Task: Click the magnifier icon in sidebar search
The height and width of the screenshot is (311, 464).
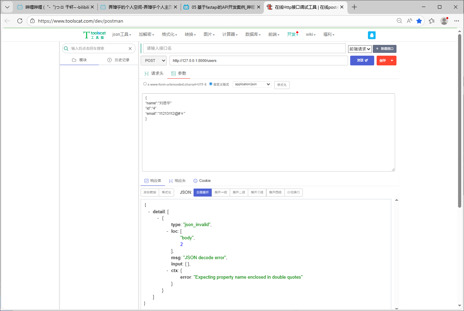Action: 66,49
